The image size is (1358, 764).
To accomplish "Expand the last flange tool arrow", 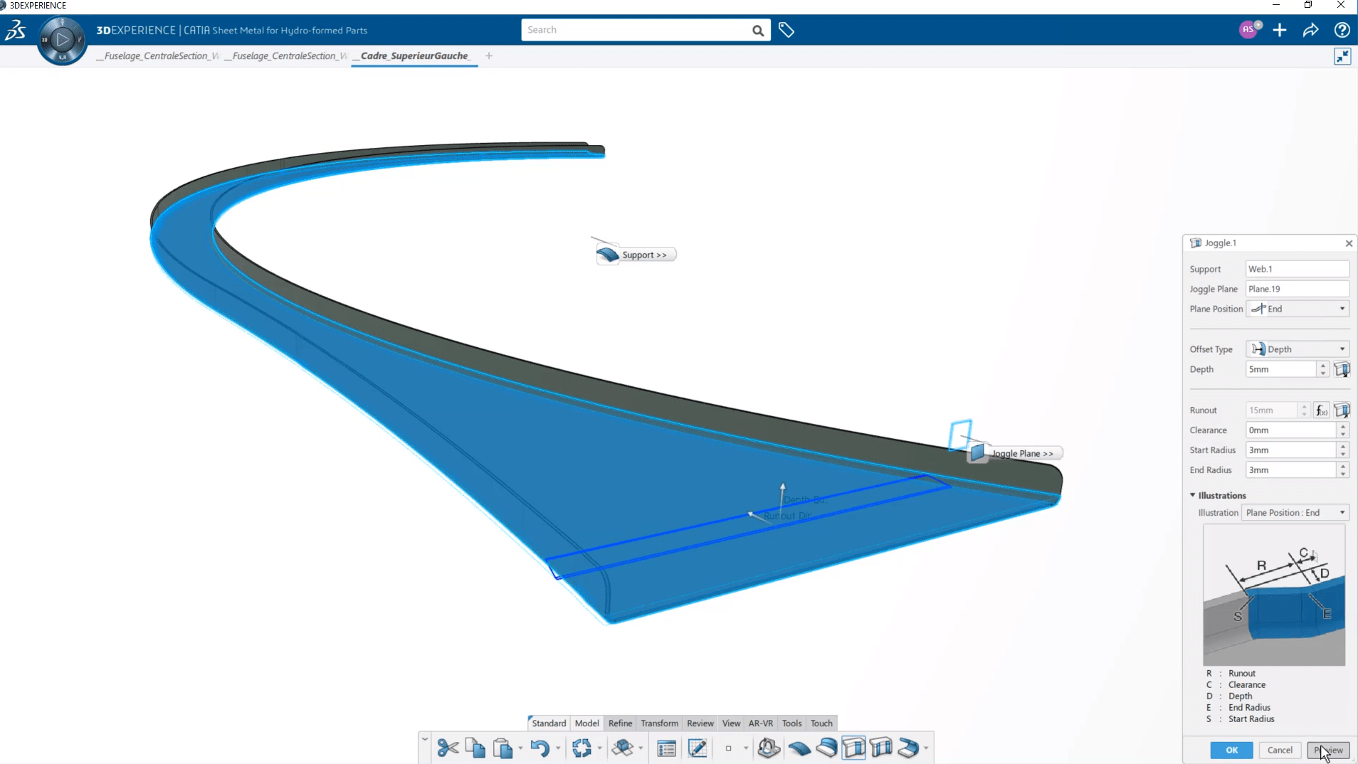I will [x=926, y=748].
